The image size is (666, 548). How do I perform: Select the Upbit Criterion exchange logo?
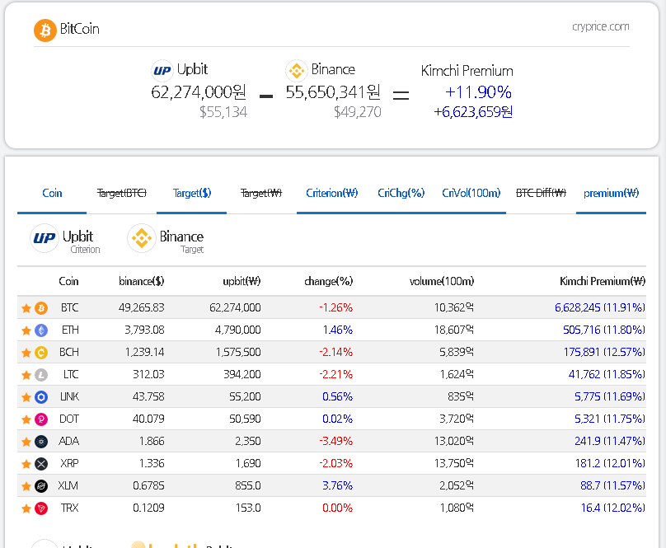coord(45,238)
